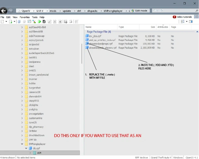Screen dimensions: 199x159
Task: Open the Edit menu
Action: (8, 17)
